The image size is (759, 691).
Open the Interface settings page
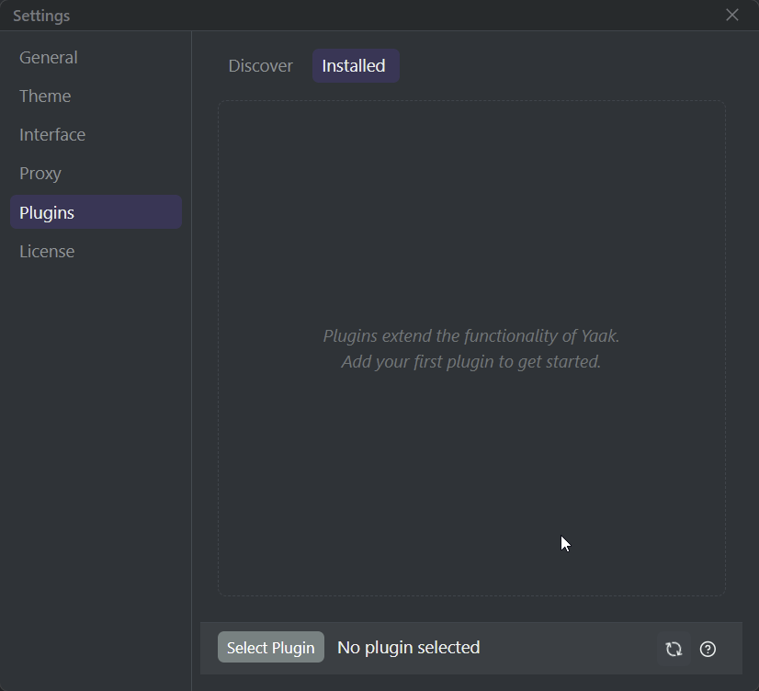(52, 135)
